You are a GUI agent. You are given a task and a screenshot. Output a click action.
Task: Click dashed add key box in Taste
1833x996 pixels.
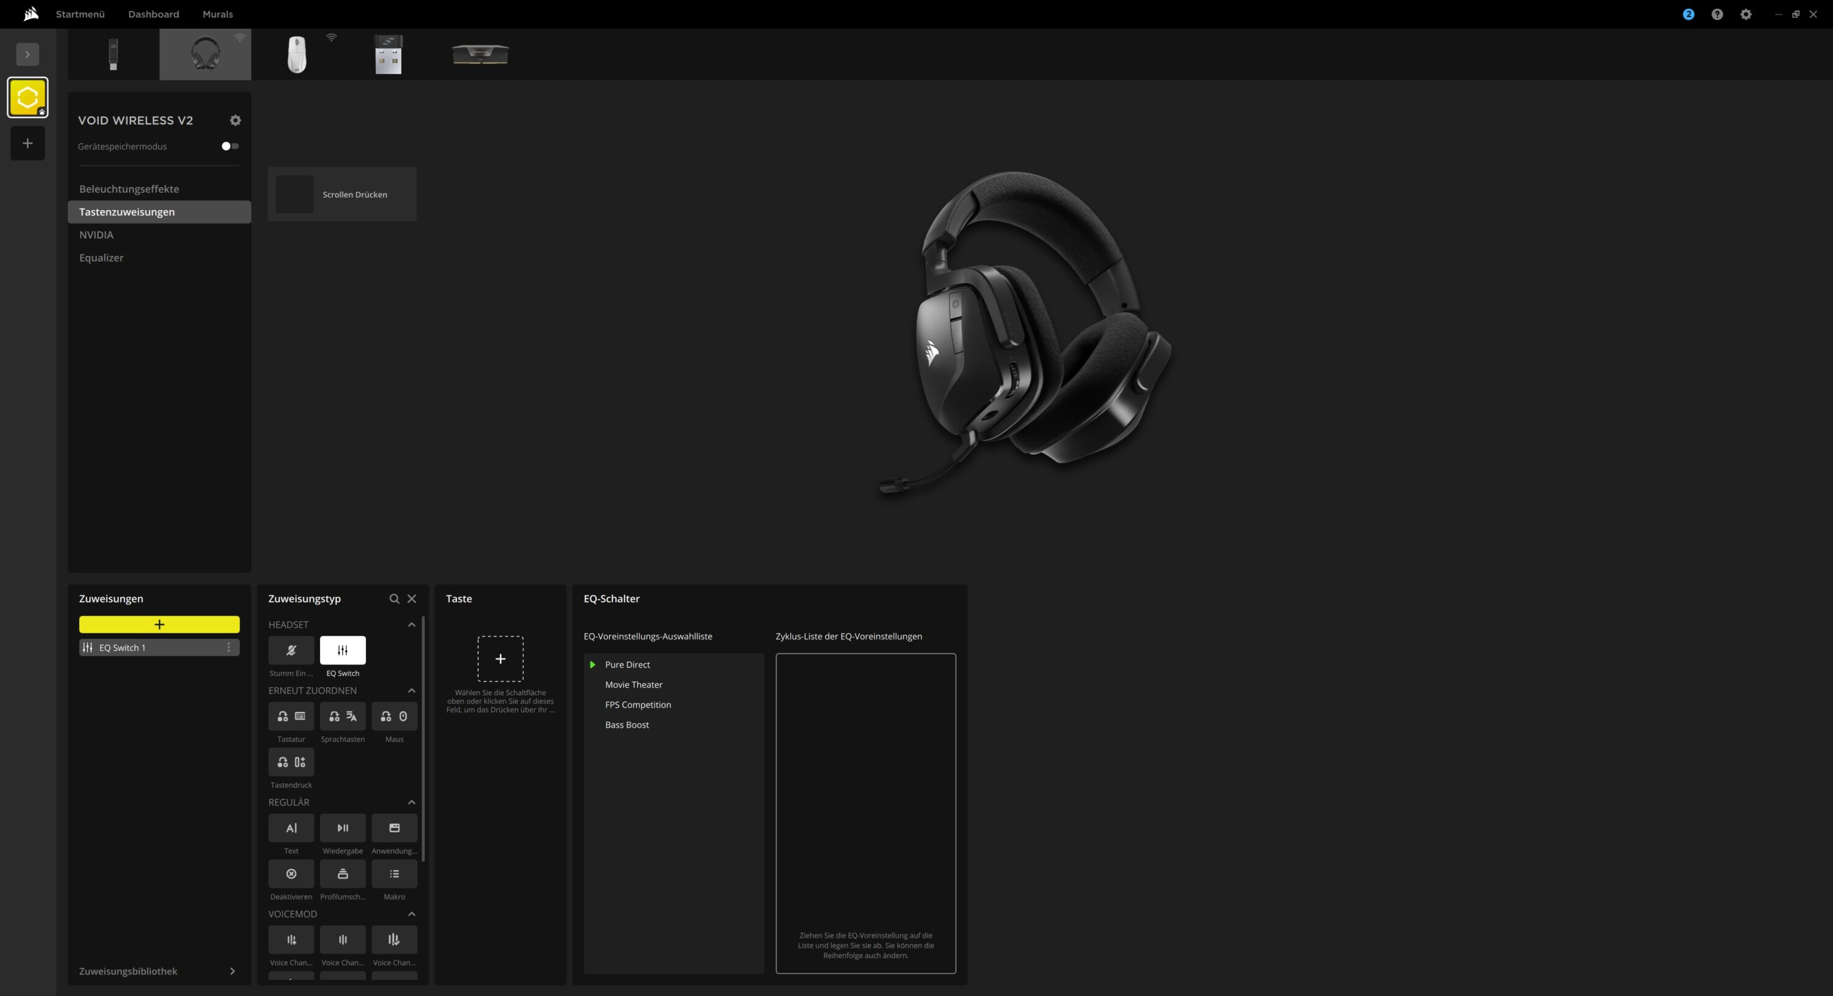[500, 659]
